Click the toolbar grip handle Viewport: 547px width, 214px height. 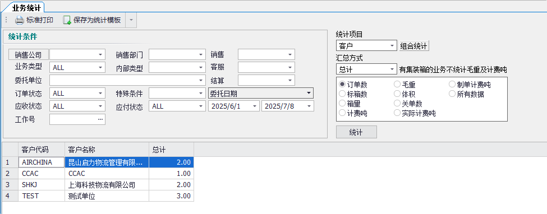(6, 20)
